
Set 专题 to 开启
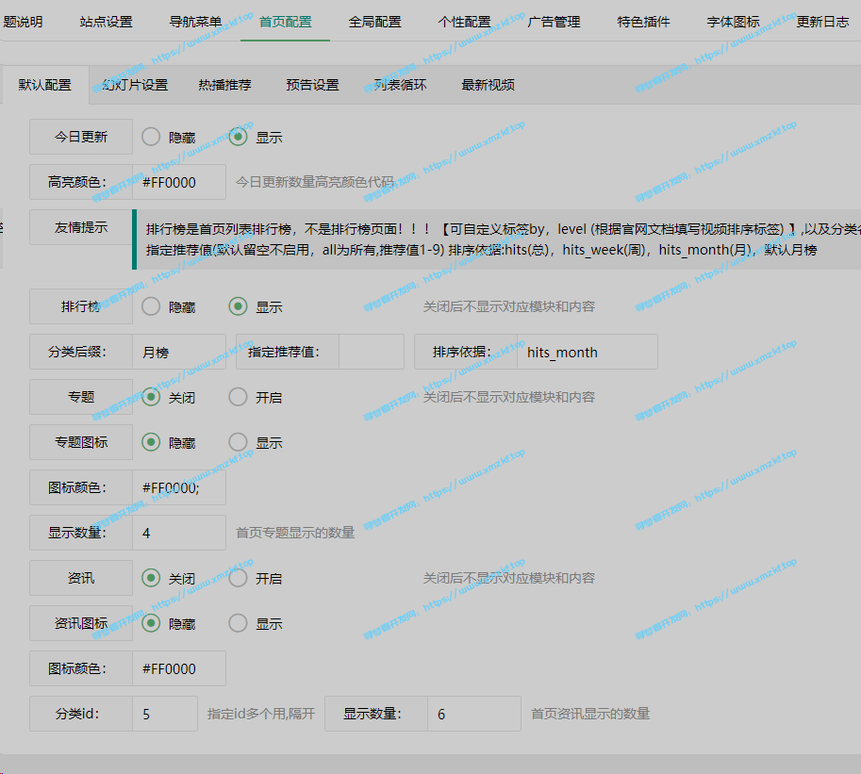pyautogui.click(x=238, y=397)
